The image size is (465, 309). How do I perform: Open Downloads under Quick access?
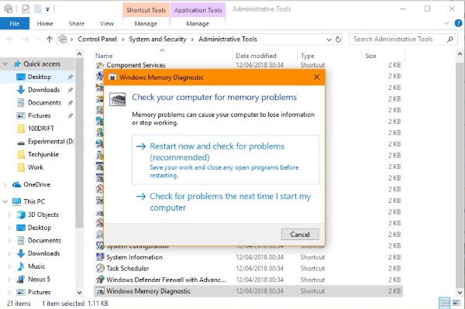pyautogui.click(x=43, y=90)
